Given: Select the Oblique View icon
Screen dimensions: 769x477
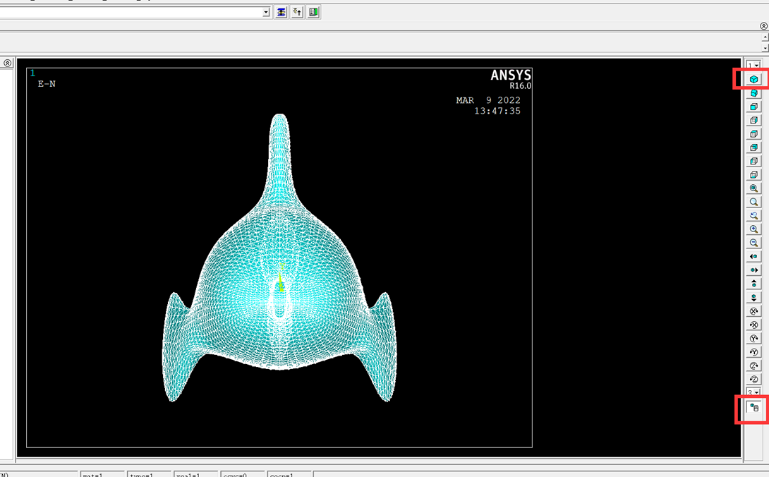Looking at the screenshot, I should pos(753,92).
